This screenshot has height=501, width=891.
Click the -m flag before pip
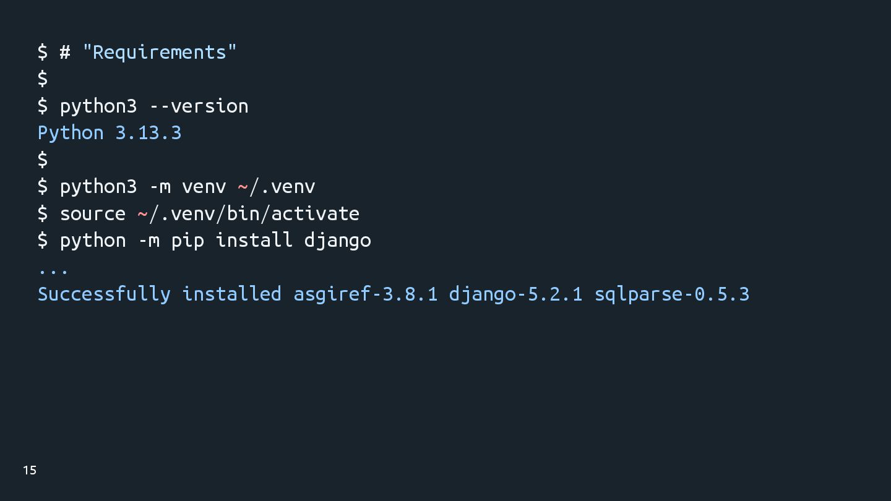pyautogui.click(x=148, y=240)
